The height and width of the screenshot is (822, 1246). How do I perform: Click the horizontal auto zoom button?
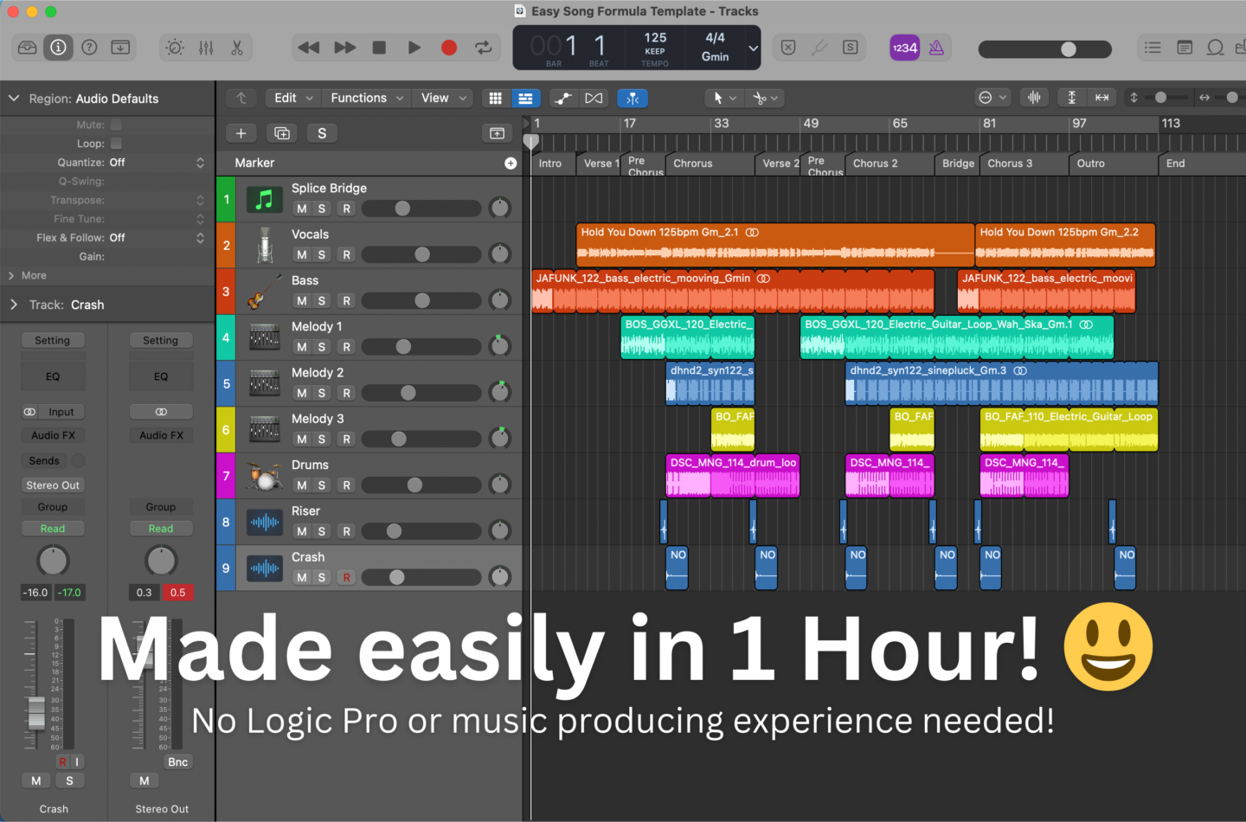tap(1101, 98)
